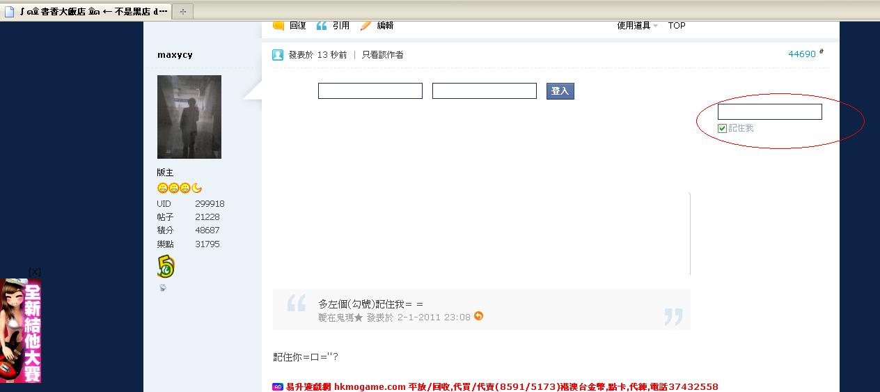Click quoted text 多左個(勾號)記住我= =
The image size is (880, 392).
click(370, 304)
